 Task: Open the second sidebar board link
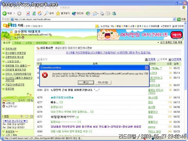15,53
